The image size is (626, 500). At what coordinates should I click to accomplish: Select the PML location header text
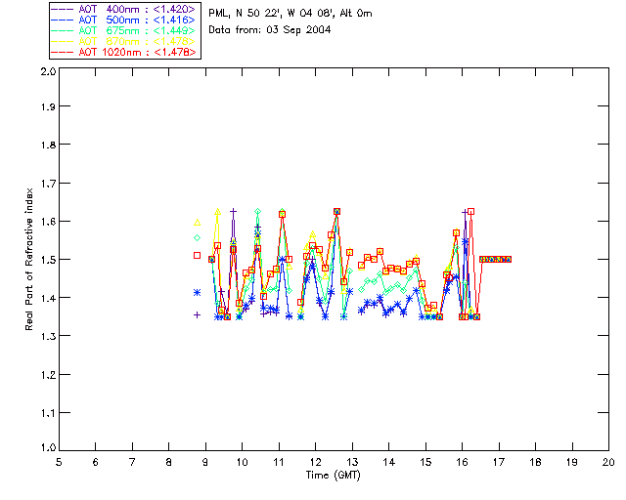point(291,14)
